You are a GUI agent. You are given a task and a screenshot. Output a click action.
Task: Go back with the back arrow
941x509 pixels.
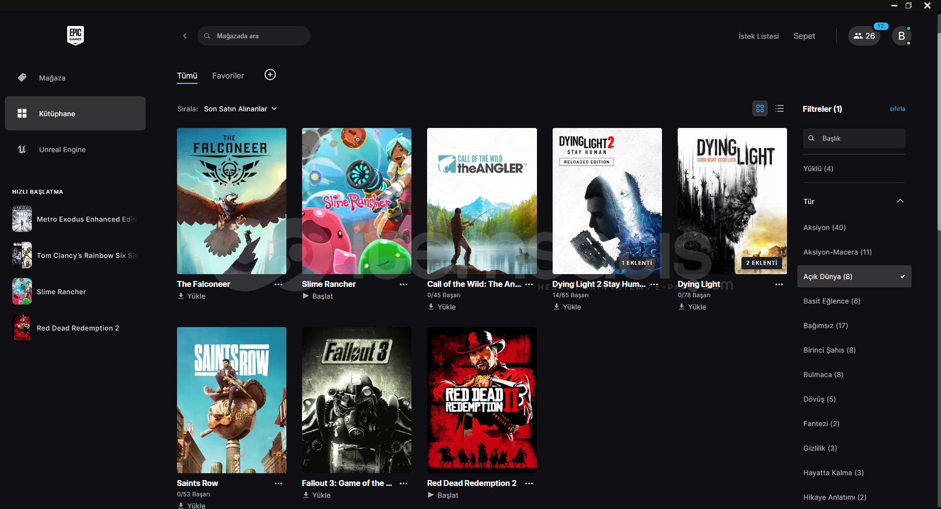click(x=185, y=36)
